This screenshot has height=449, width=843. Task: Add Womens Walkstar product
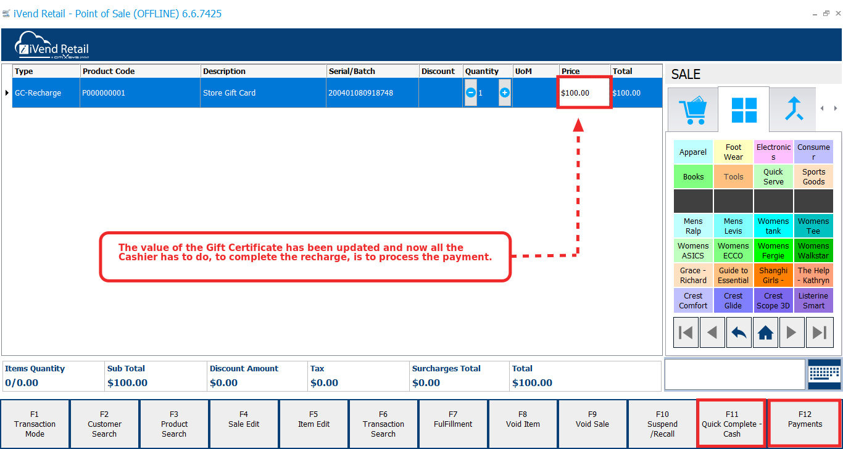813,250
